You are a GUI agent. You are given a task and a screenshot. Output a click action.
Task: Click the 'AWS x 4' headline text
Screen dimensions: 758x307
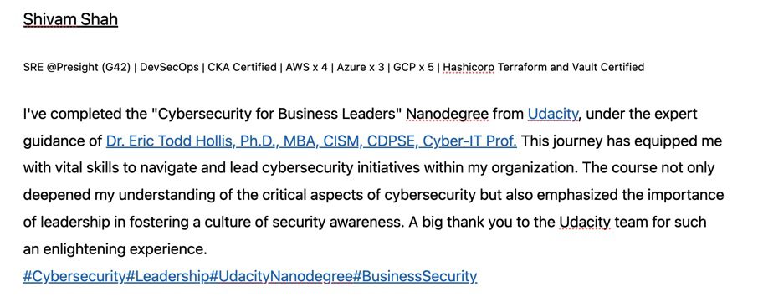(306, 67)
